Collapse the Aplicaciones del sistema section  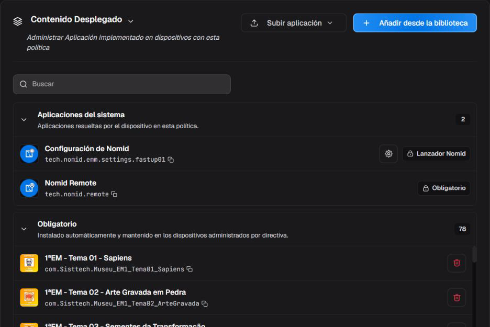(x=24, y=120)
